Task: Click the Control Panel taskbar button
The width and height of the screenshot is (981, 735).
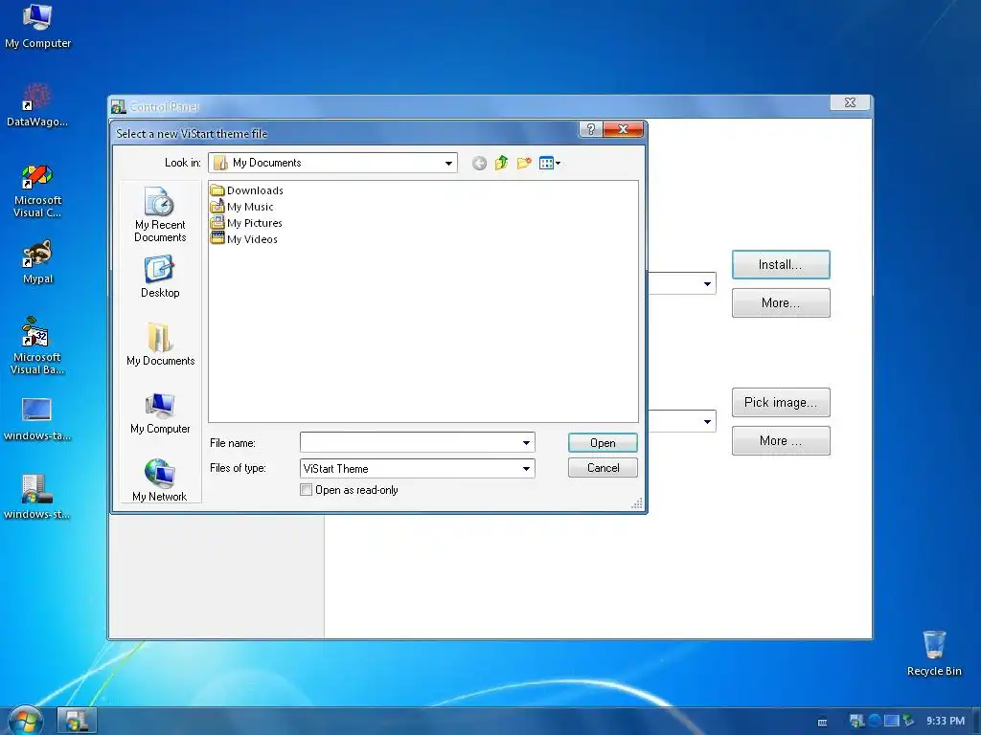Action: 77,721
